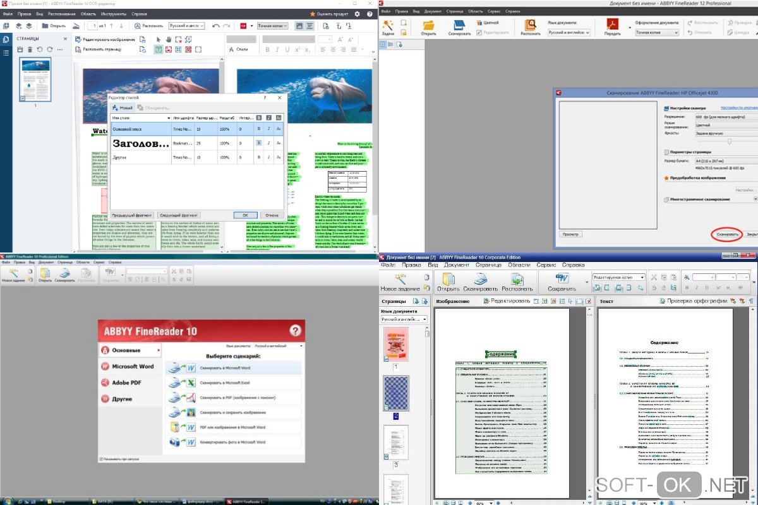Toggle bold for the Заголовок style row
Viewport: 758px width, 505px height.
[x=259, y=143]
